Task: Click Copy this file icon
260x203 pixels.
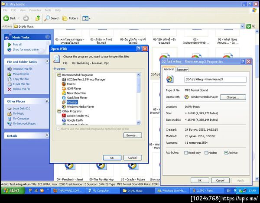Action: coord(10,79)
